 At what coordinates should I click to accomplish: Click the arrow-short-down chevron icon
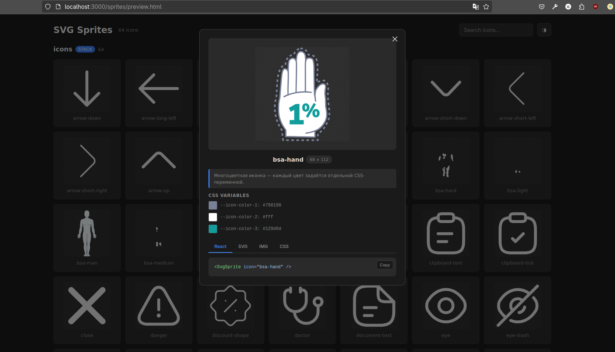[x=446, y=93]
